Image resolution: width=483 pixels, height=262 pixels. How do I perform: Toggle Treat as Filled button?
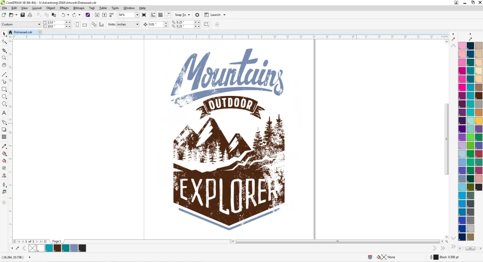[x=206, y=25]
